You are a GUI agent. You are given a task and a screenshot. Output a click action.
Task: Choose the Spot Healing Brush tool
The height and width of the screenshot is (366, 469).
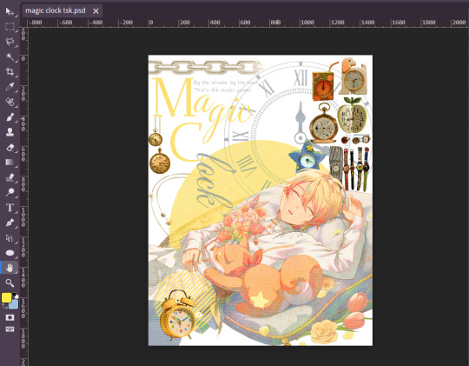pos(10,102)
